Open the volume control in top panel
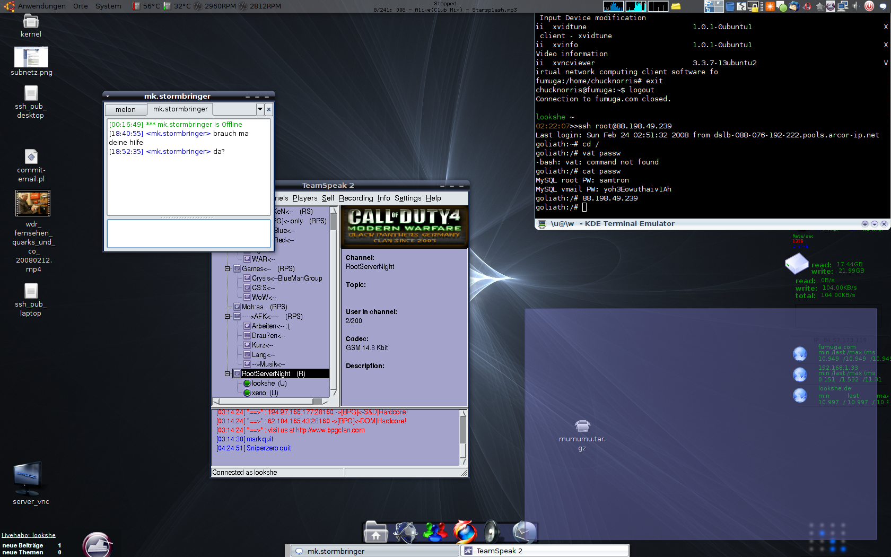Image resolution: width=891 pixels, height=557 pixels. [855, 6]
